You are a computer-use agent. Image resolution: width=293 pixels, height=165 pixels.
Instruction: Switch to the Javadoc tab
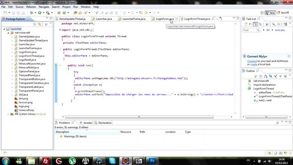(86, 123)
